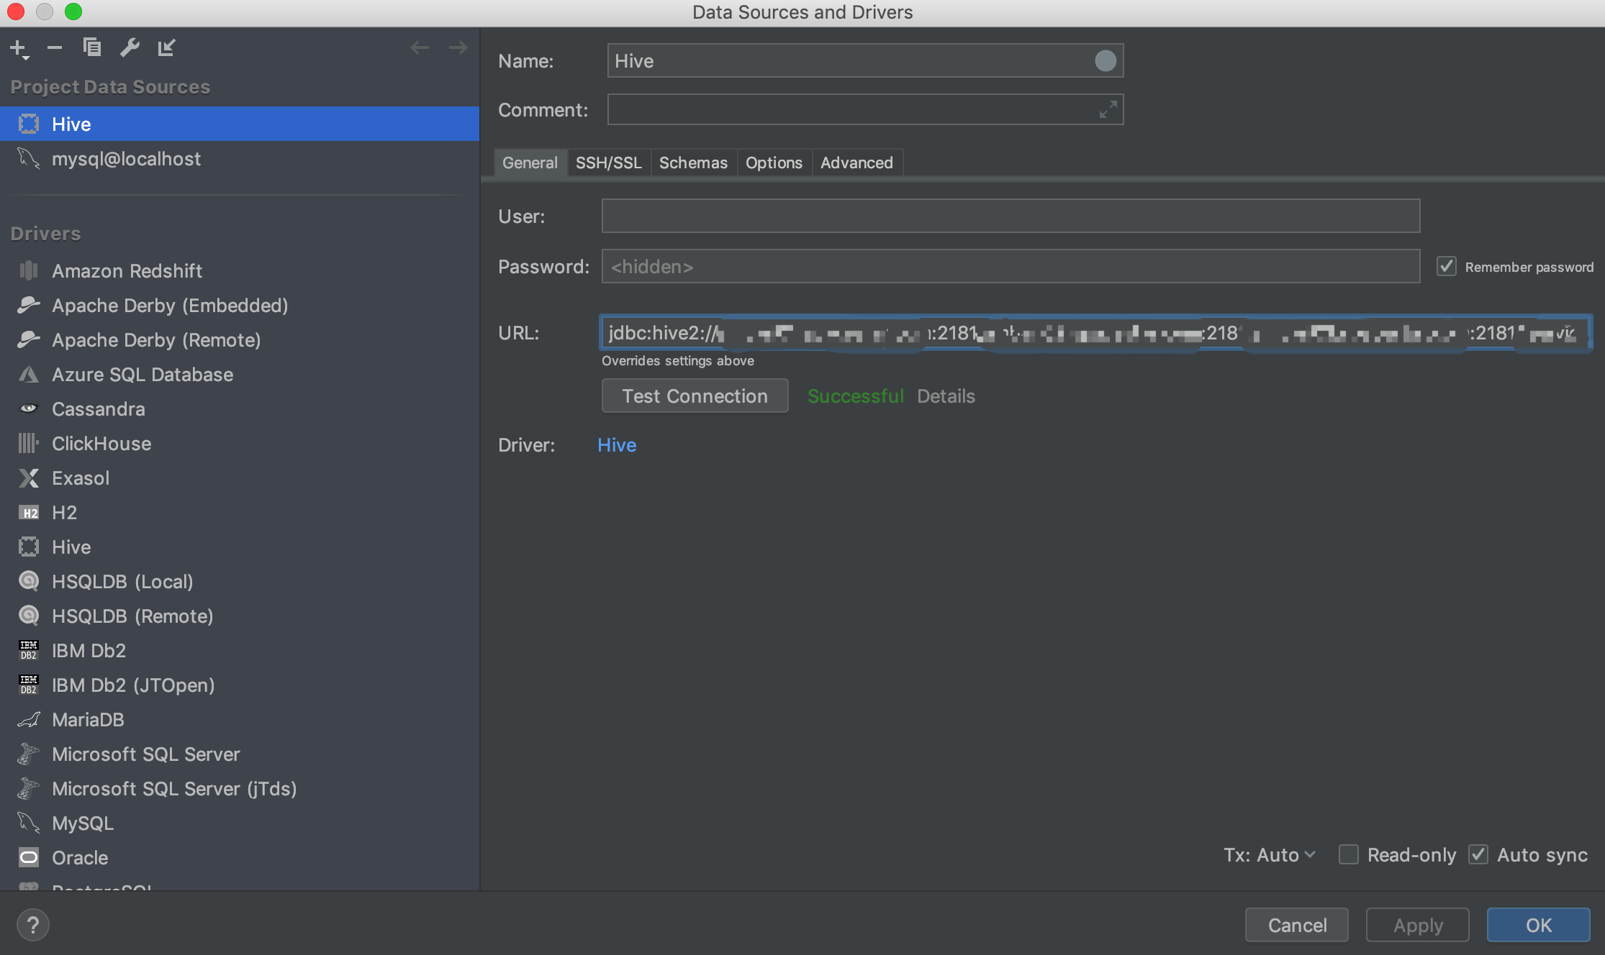The height and width of the screenshot is (955, 1605).
Task: Switch to the SSH/SSL tab
Action: point(609,160)
